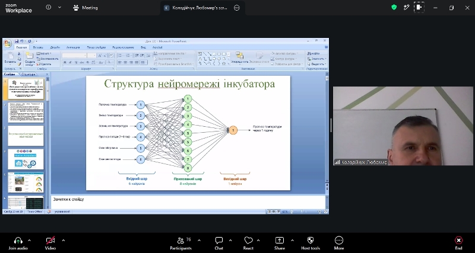
Task: Click the React heart icon
Action: tap(248, 241)
